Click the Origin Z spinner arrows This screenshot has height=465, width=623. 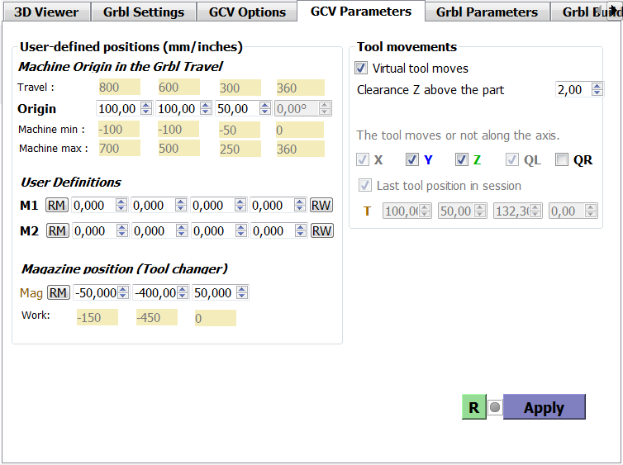[x=265, y=108]
